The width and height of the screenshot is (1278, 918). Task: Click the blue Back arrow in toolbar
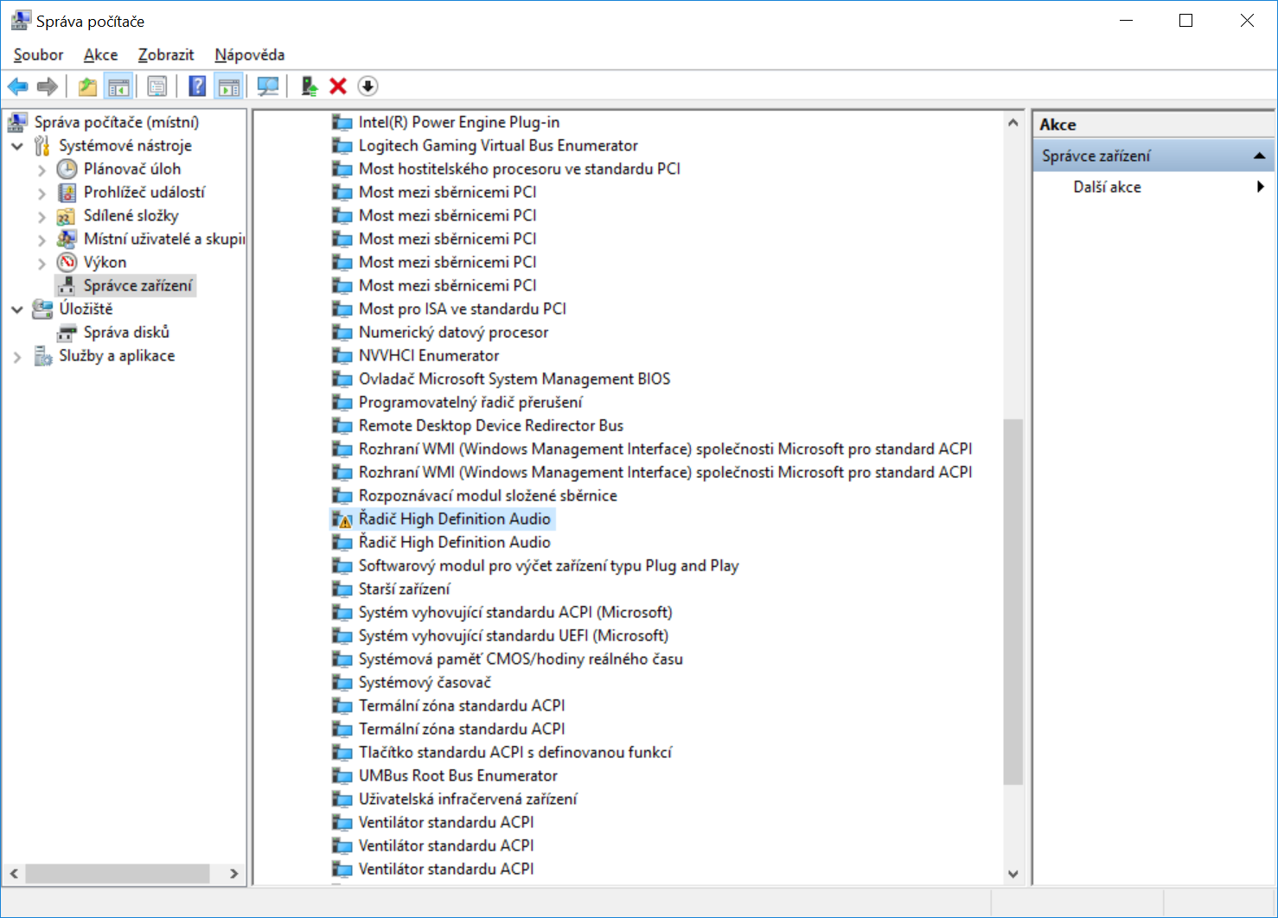[17, 86]
